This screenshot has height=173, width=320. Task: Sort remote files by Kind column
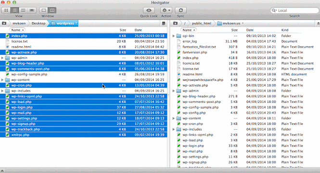(285, 30)
